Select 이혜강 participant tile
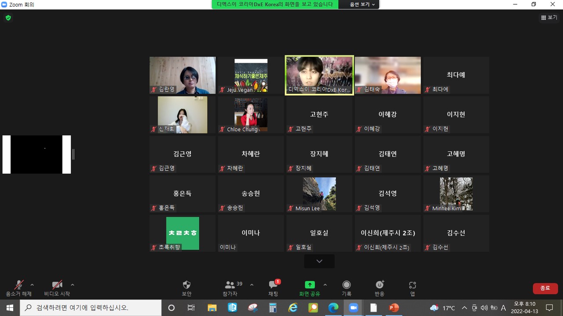Viewport: 563px width, 316px height. [x=388, y=115]
